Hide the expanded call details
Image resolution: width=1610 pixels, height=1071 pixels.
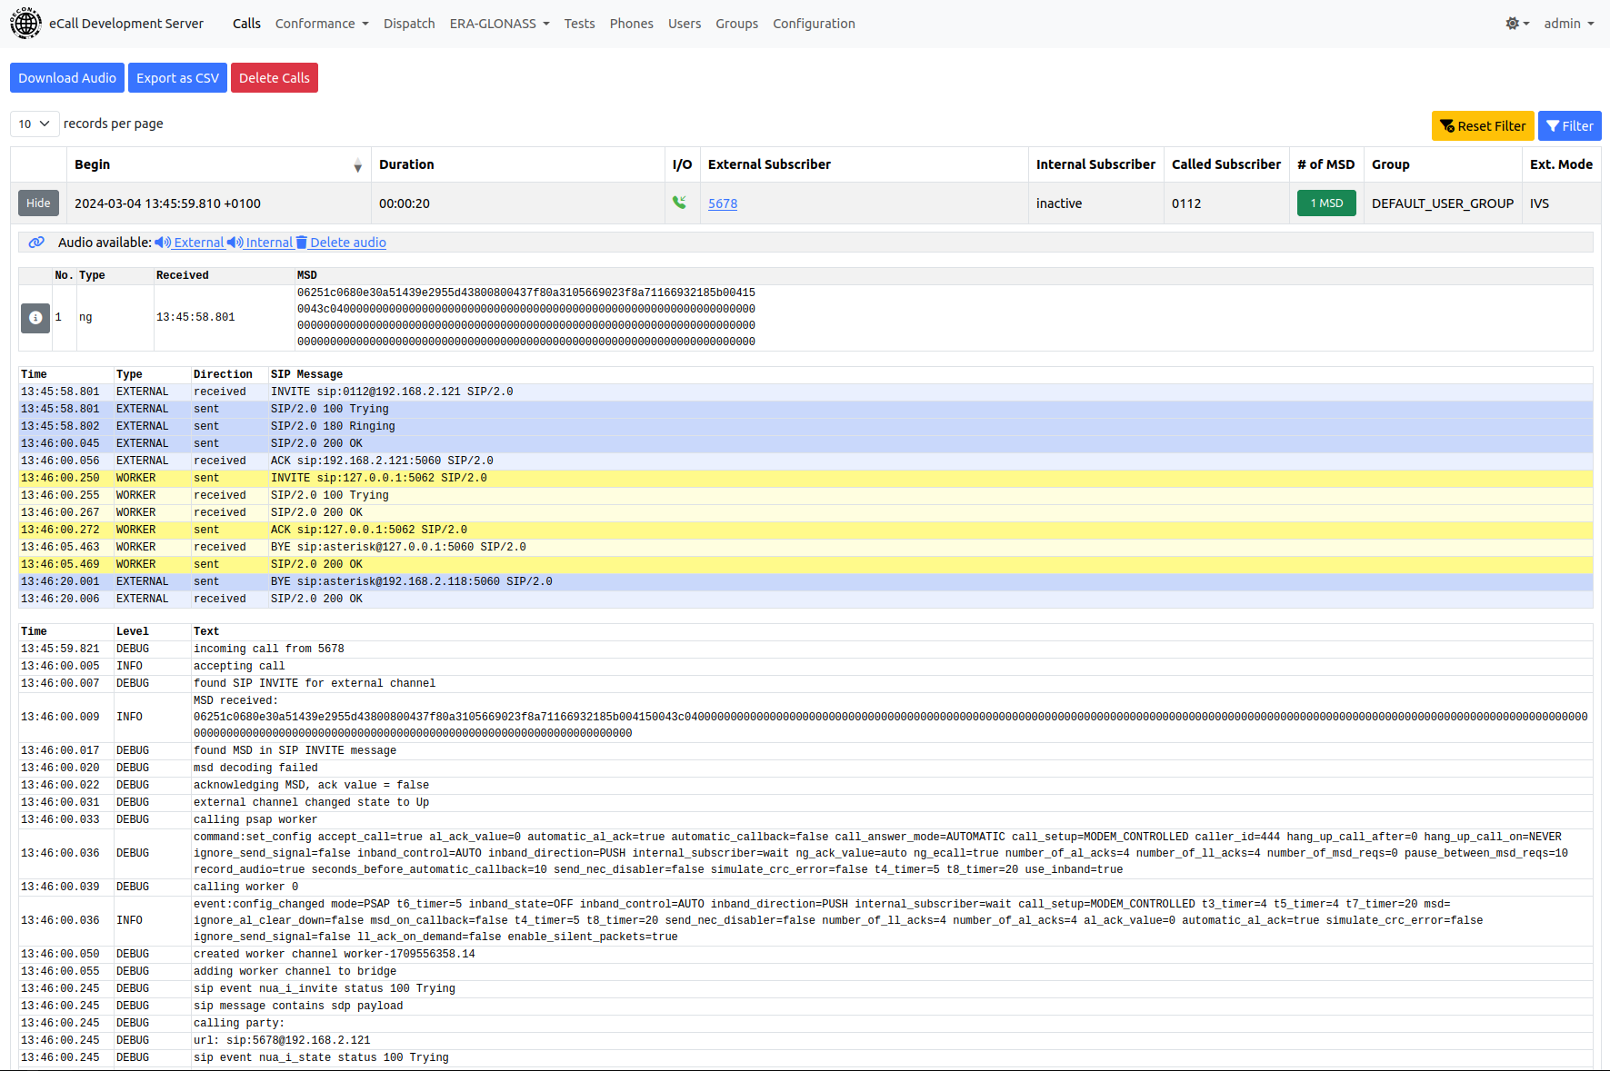[x=38, y=203]
